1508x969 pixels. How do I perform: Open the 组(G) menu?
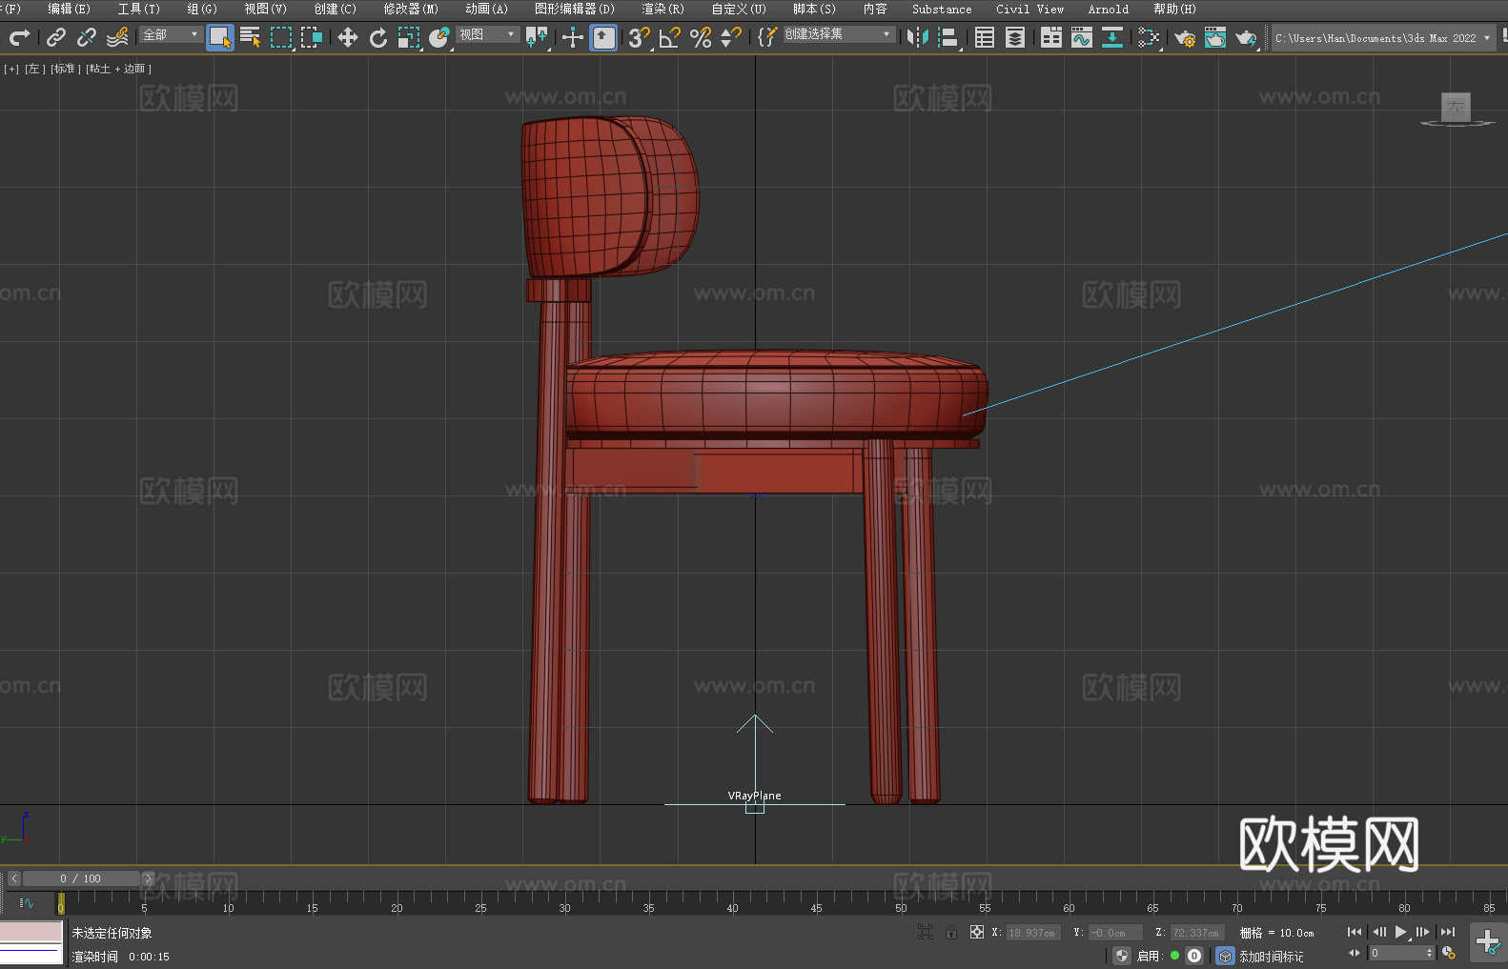coord(202,9)
